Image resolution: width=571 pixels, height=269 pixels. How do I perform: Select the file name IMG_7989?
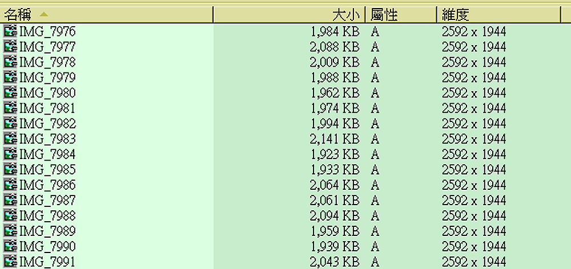click(x=47, y=231)
